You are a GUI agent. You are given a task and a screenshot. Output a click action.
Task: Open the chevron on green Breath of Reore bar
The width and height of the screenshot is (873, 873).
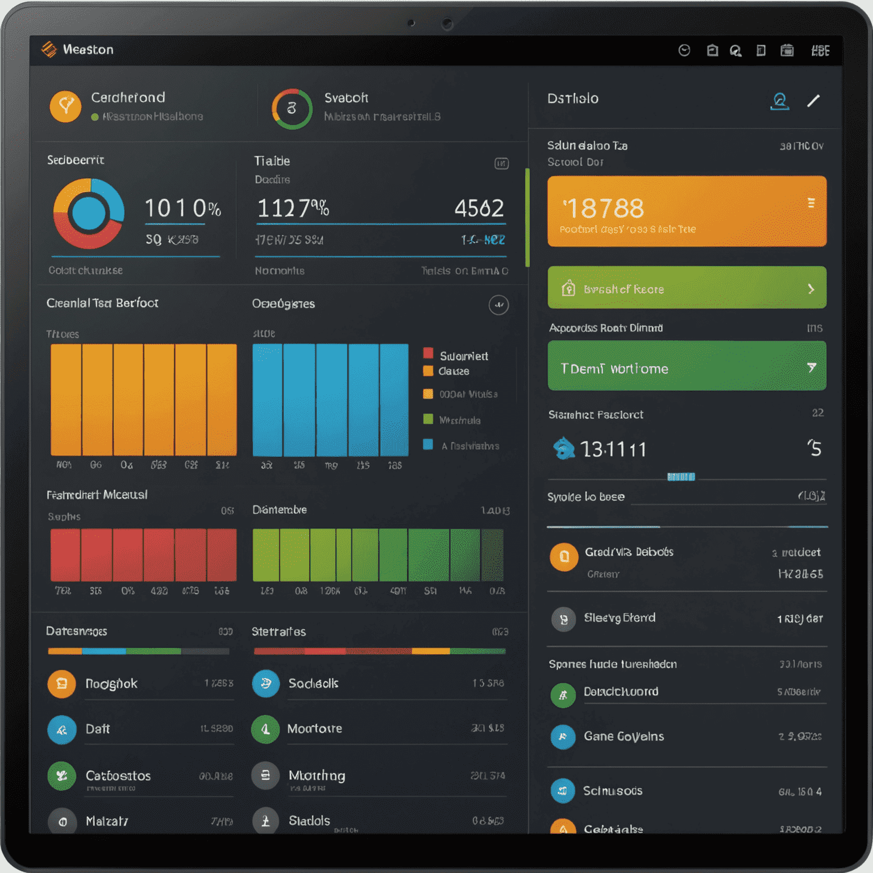811,289
